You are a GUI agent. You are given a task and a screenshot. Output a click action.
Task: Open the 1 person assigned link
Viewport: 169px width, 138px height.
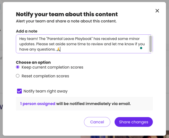click(x=38, y=104)
